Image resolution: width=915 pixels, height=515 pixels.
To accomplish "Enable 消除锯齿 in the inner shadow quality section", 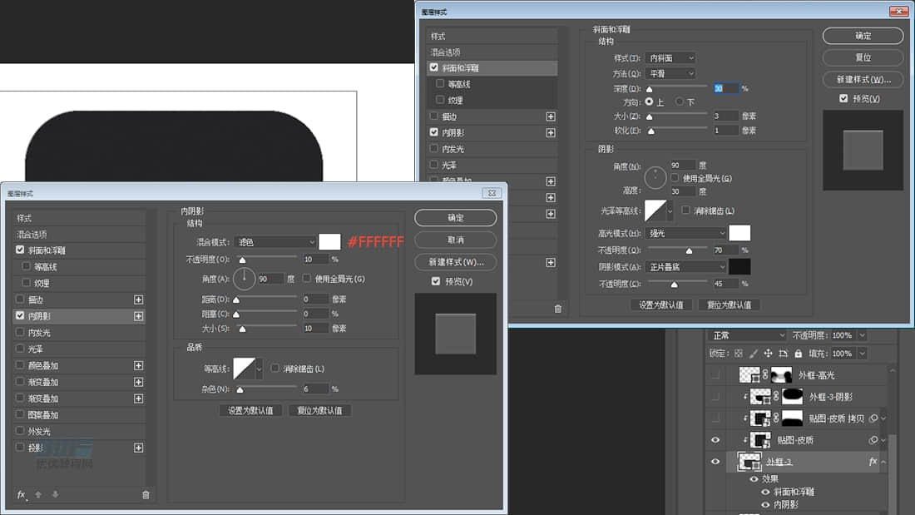I will tap(274, 368).
